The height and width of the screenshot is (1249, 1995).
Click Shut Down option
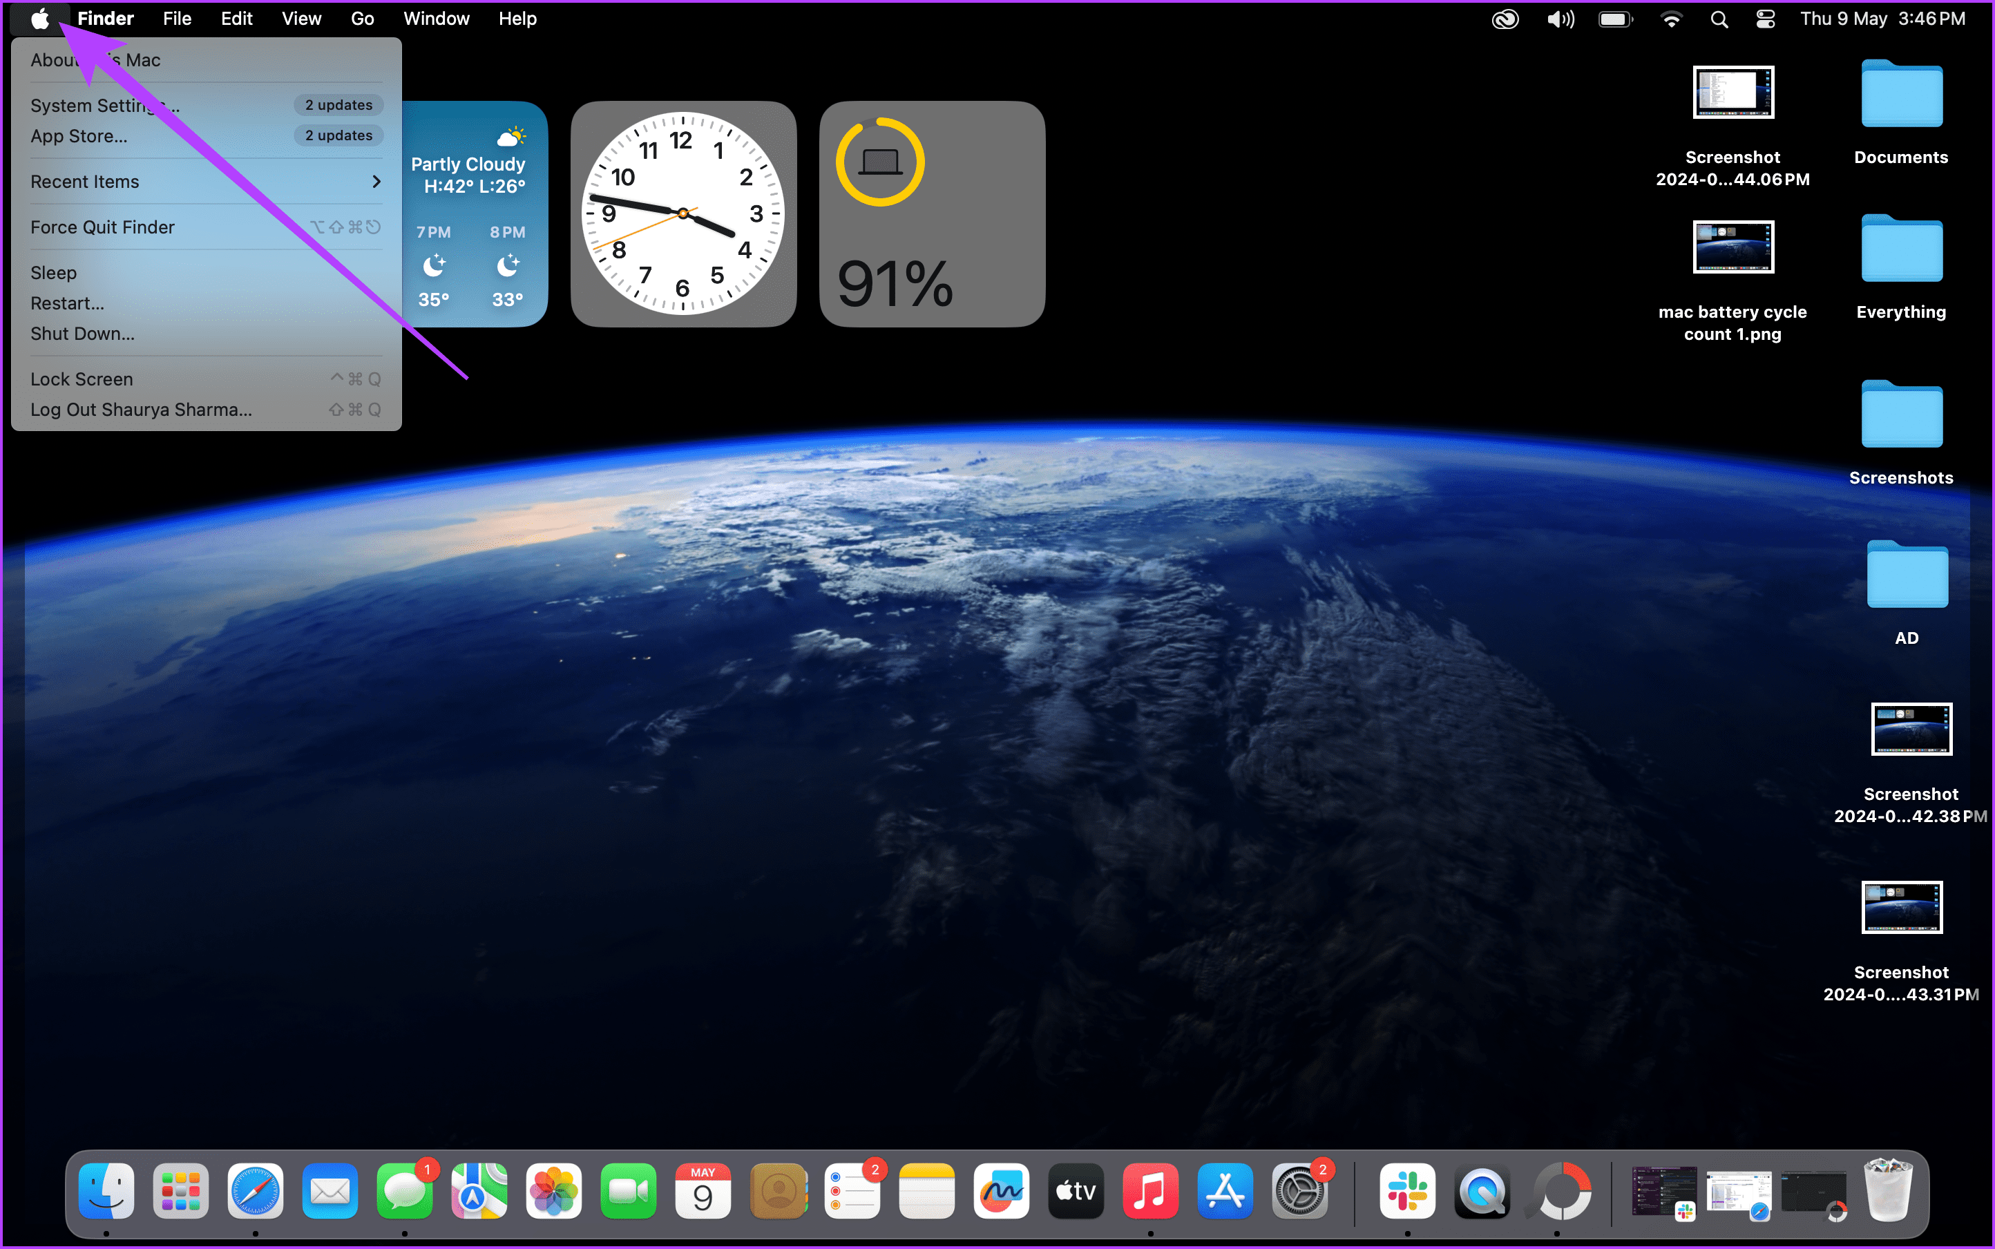point(84,334)
